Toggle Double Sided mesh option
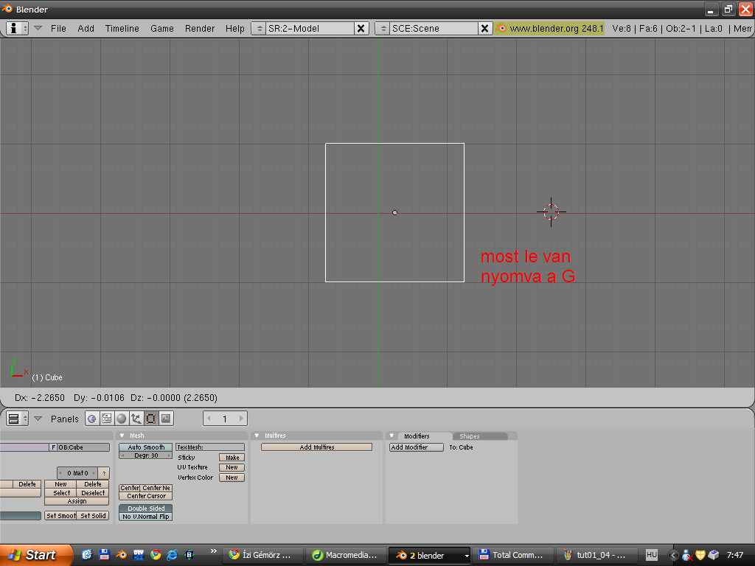Viewport: 755px width, 566px height. pos(145,509)
